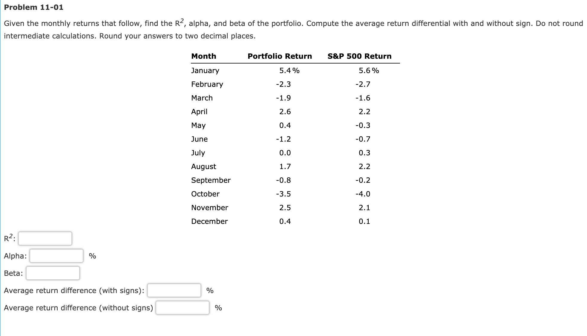This screenshot has width=587, height=336.
Task: Click the average return difference without signs field
Action: pyautogui.click(x=182, y=307)
